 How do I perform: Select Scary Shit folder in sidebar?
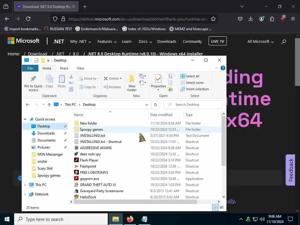[x=45, y=168]
